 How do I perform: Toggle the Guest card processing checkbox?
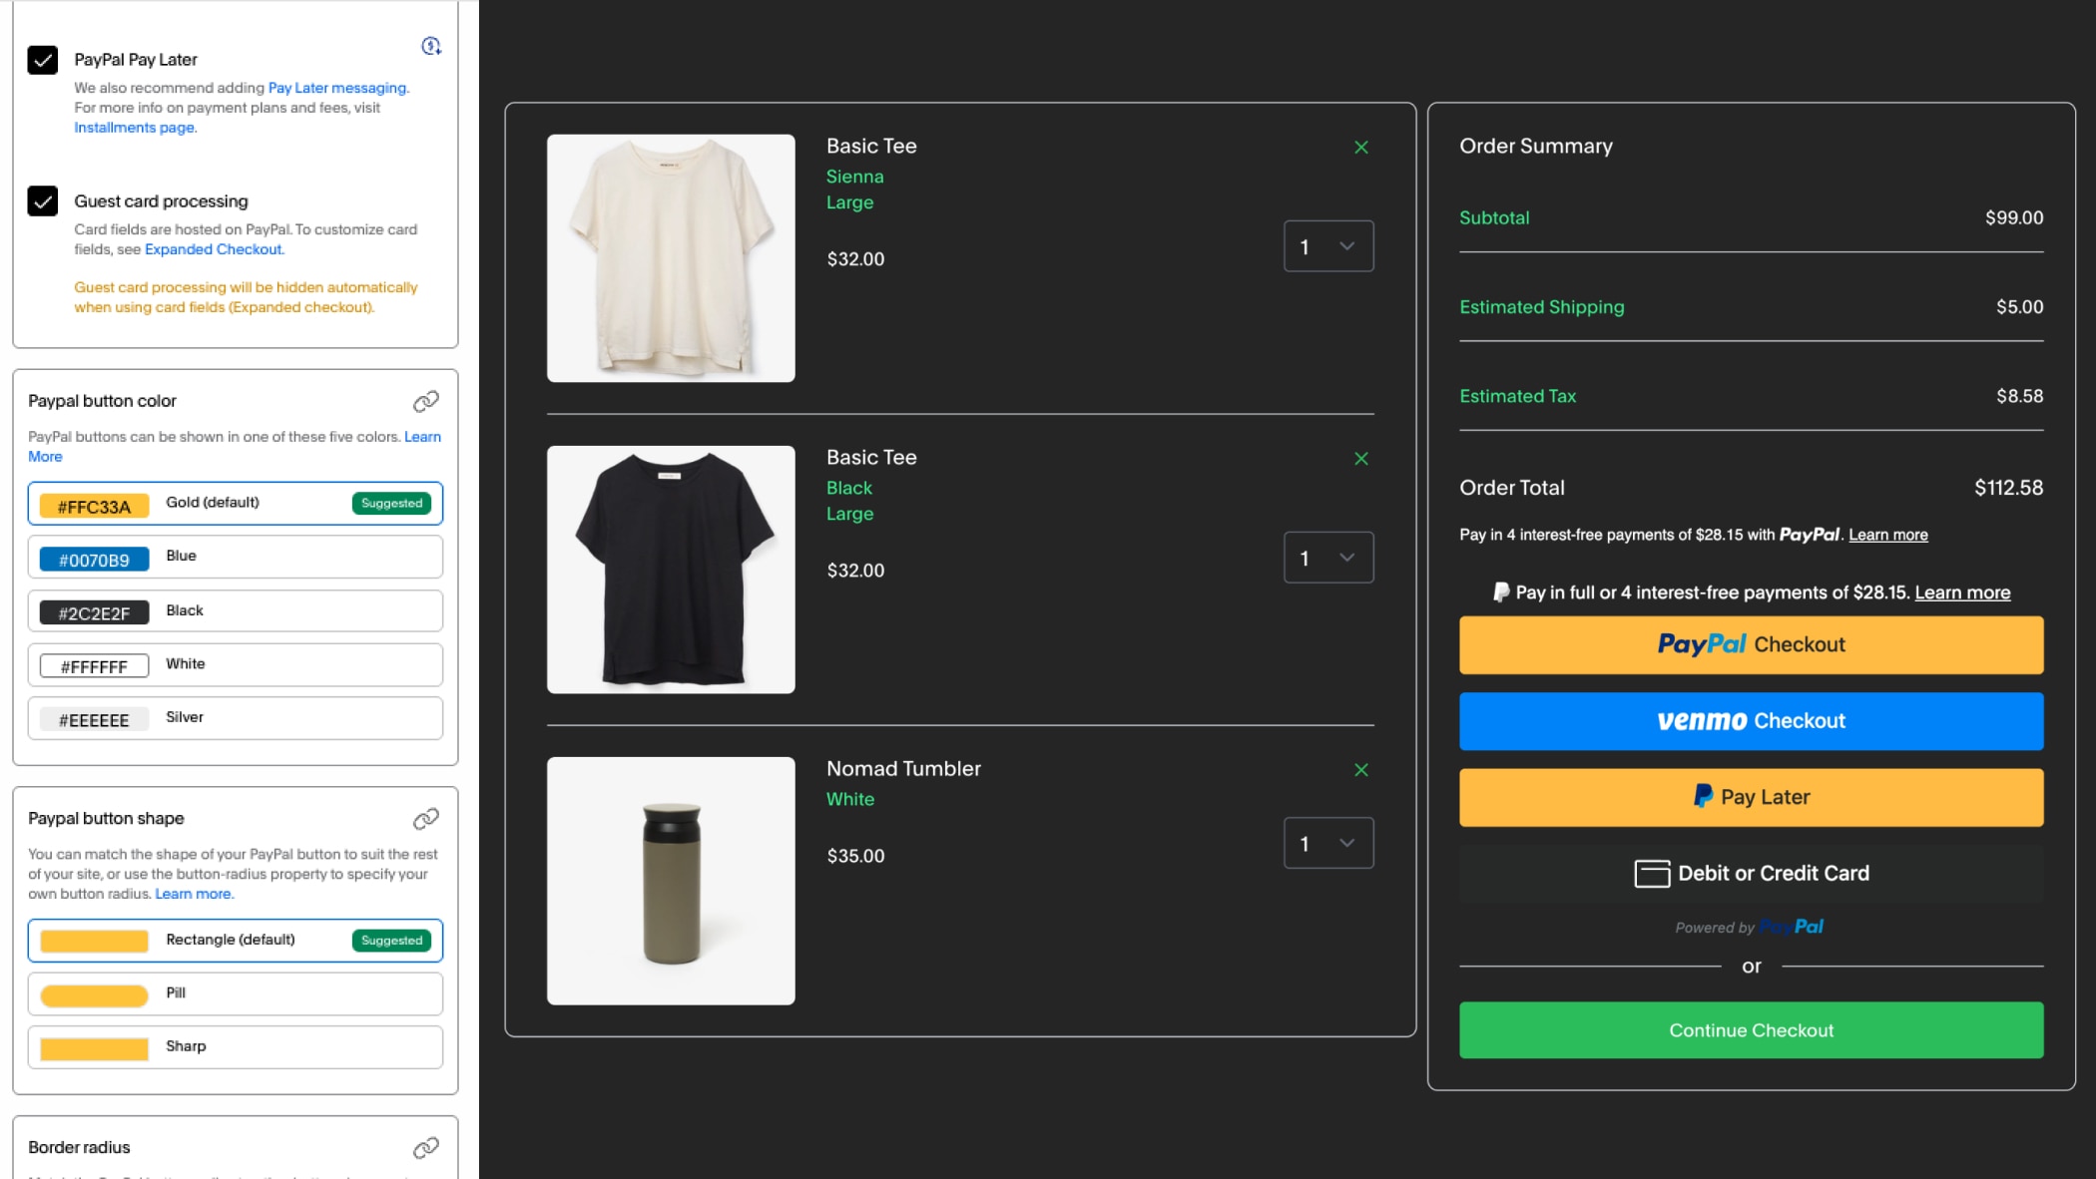click(x=43, y=201)
